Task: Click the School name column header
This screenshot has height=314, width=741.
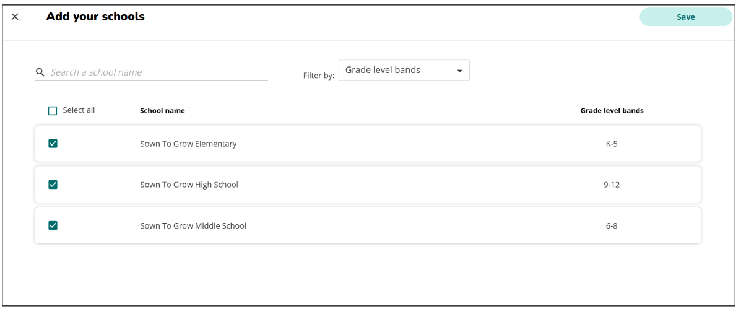Action: pos(162,111)
